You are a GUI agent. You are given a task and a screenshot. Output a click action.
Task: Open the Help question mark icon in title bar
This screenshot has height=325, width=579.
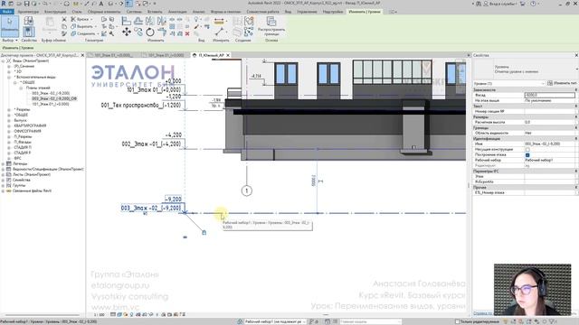(533, 4)
